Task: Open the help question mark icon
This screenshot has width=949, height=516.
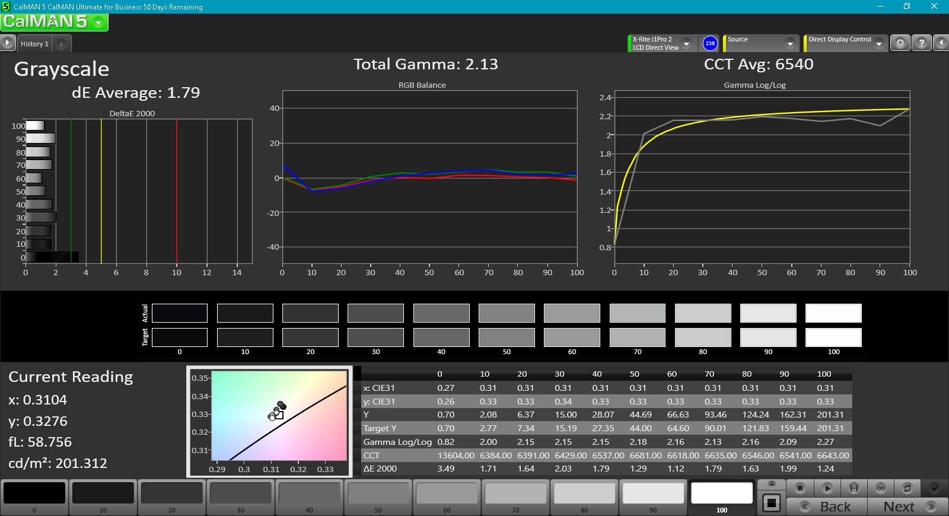Action: pos(921,43)
